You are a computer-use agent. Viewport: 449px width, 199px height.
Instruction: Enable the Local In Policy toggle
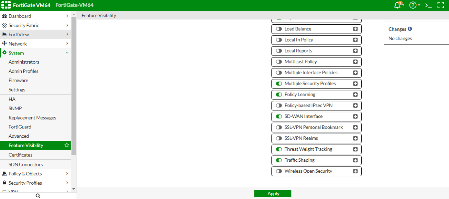(x=279, y=40)
